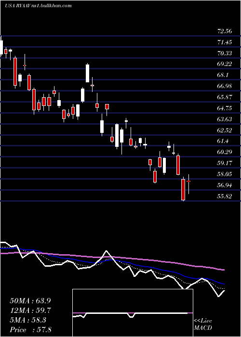Click inside the MACD inset chart panel

click(x=133, y=313)
